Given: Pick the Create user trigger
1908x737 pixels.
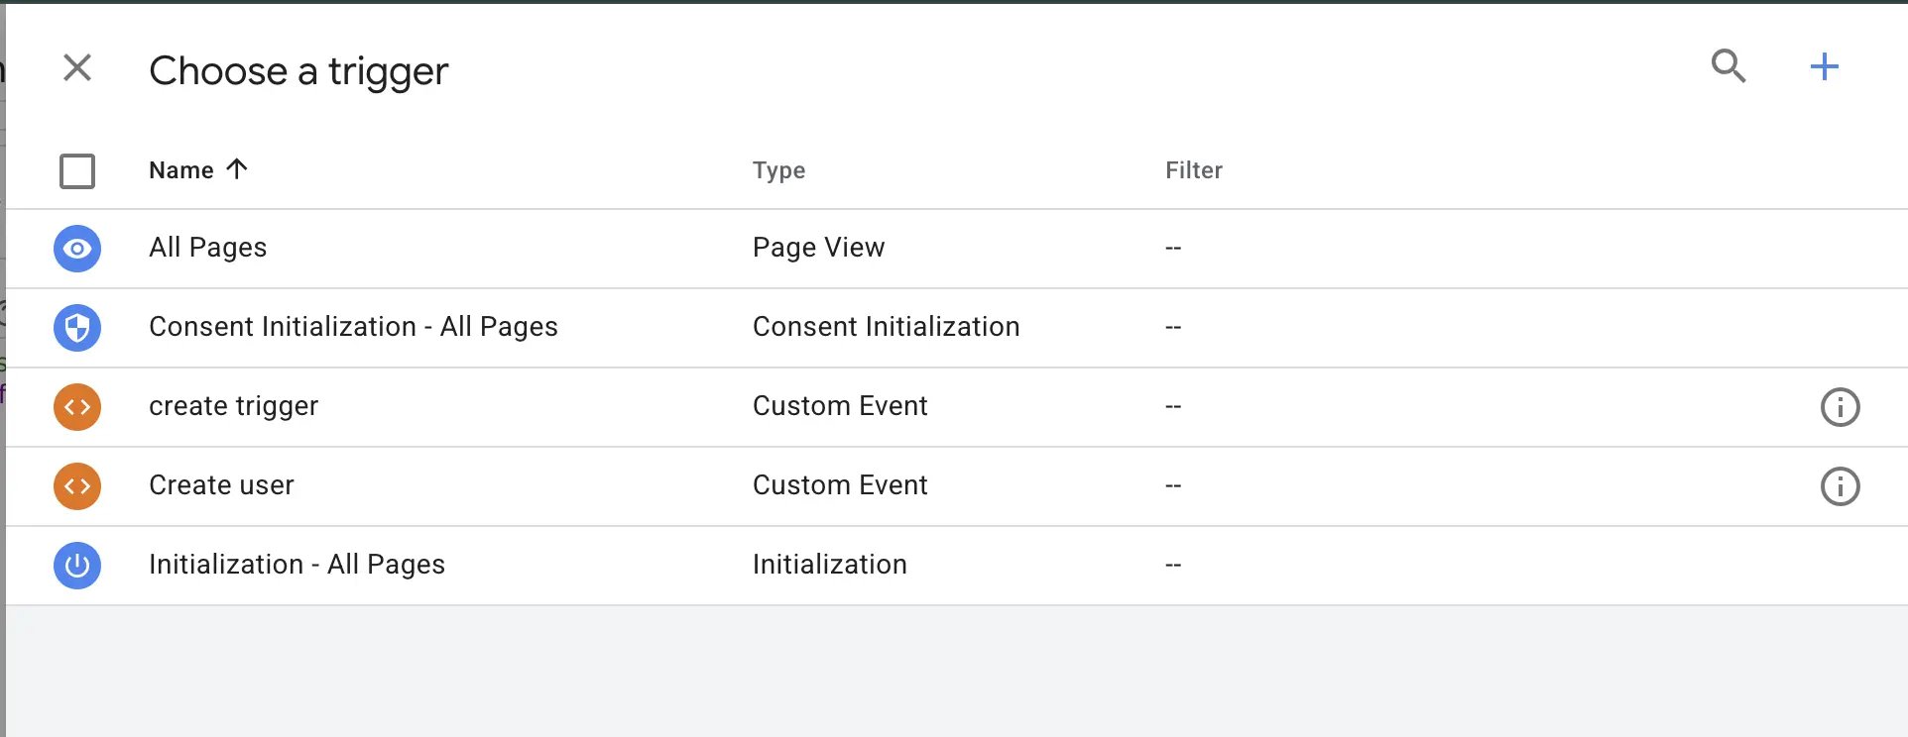Looking at the screenshot, I should click(957, 486).
